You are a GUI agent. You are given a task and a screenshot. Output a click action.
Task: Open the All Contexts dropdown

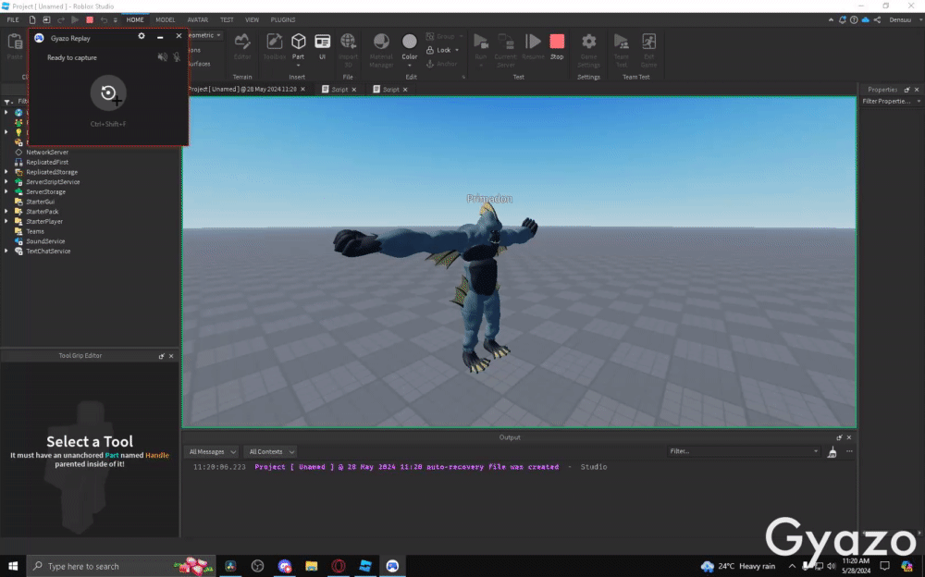click(x=270, y=452)
